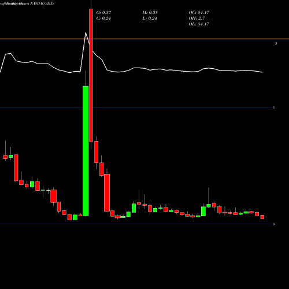Click the "OC: 54.17" value
The image size is (289, 289).
[199, 13]
